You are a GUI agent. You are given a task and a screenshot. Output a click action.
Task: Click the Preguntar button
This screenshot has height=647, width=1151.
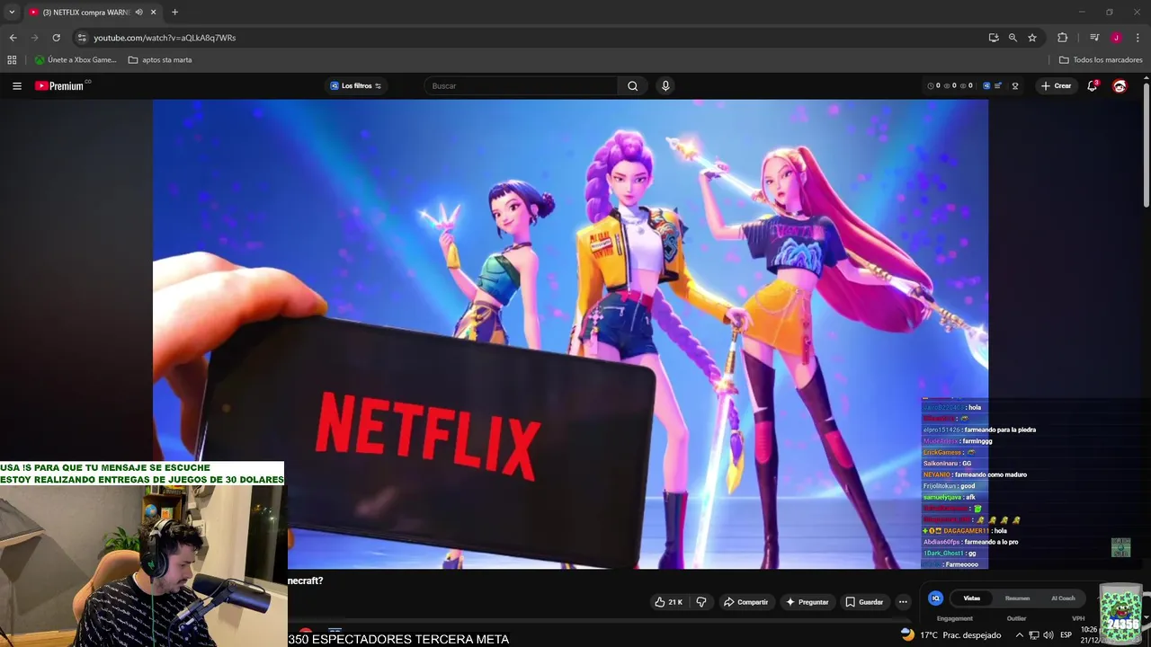(807, 602)
